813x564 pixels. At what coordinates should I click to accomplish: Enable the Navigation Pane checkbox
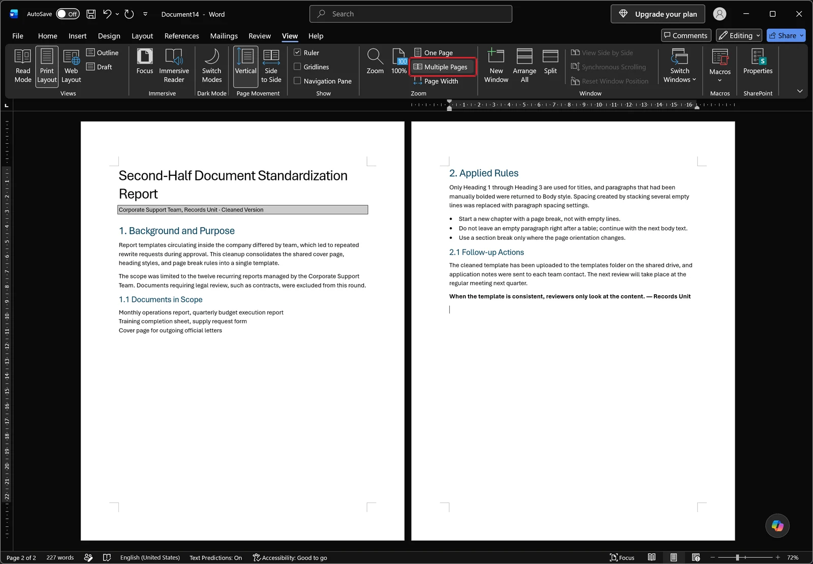point(297,81)
